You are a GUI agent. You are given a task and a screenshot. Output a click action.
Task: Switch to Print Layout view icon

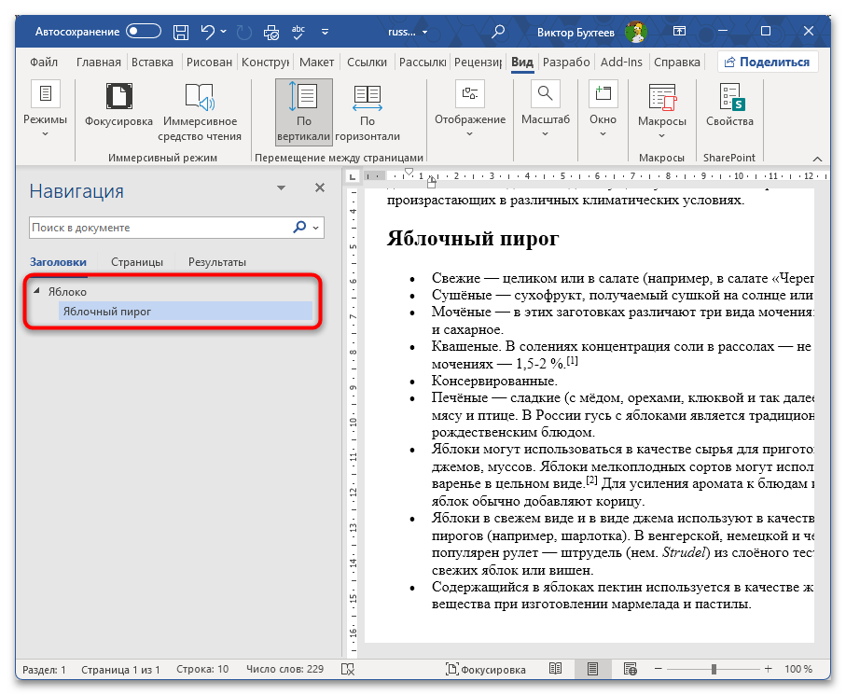click(592, 669)
